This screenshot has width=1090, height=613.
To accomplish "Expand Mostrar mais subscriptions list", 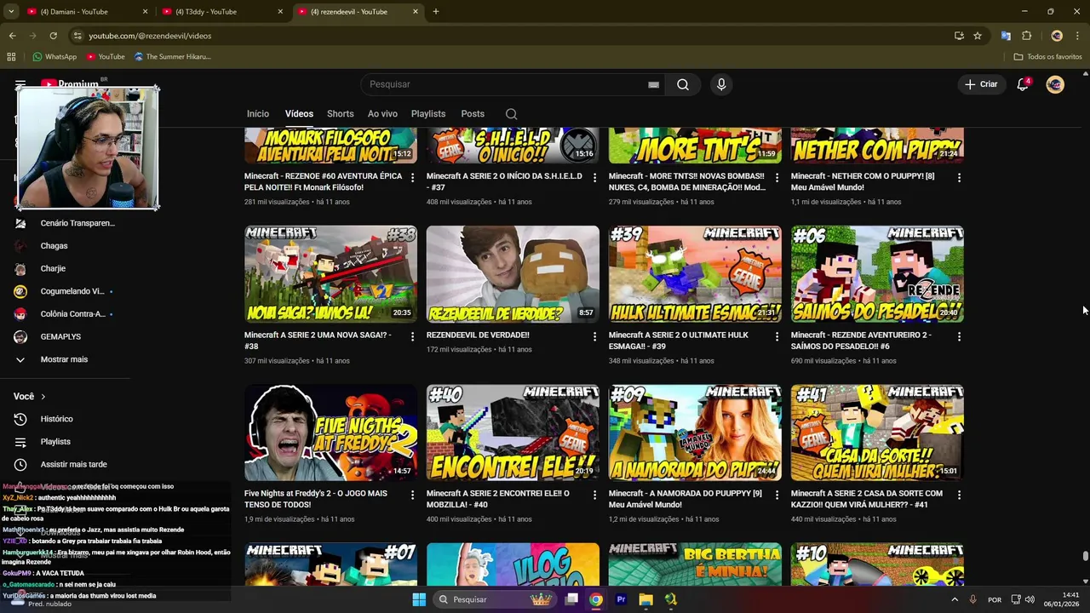I will 65,359.
